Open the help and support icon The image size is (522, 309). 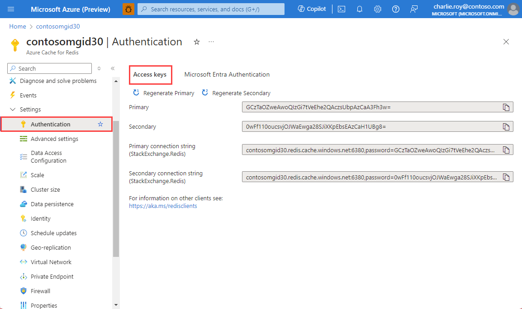click(396, 9)
